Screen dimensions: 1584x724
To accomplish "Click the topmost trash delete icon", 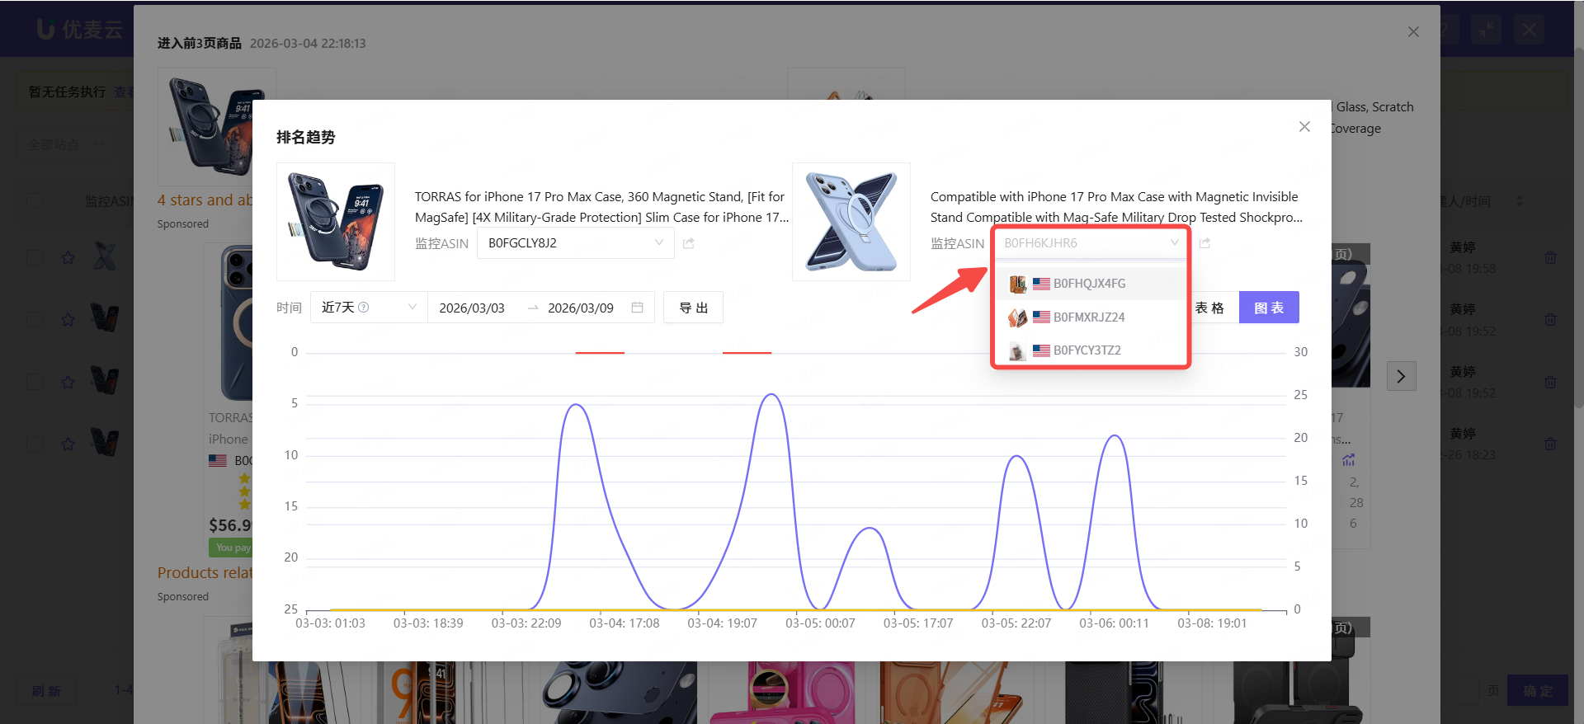I will click(x=1550, y=257).
